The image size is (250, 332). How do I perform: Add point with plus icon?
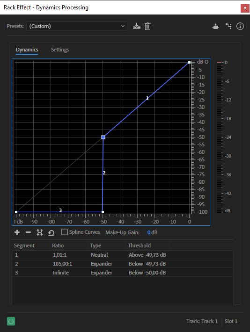(x=17, y=232)
